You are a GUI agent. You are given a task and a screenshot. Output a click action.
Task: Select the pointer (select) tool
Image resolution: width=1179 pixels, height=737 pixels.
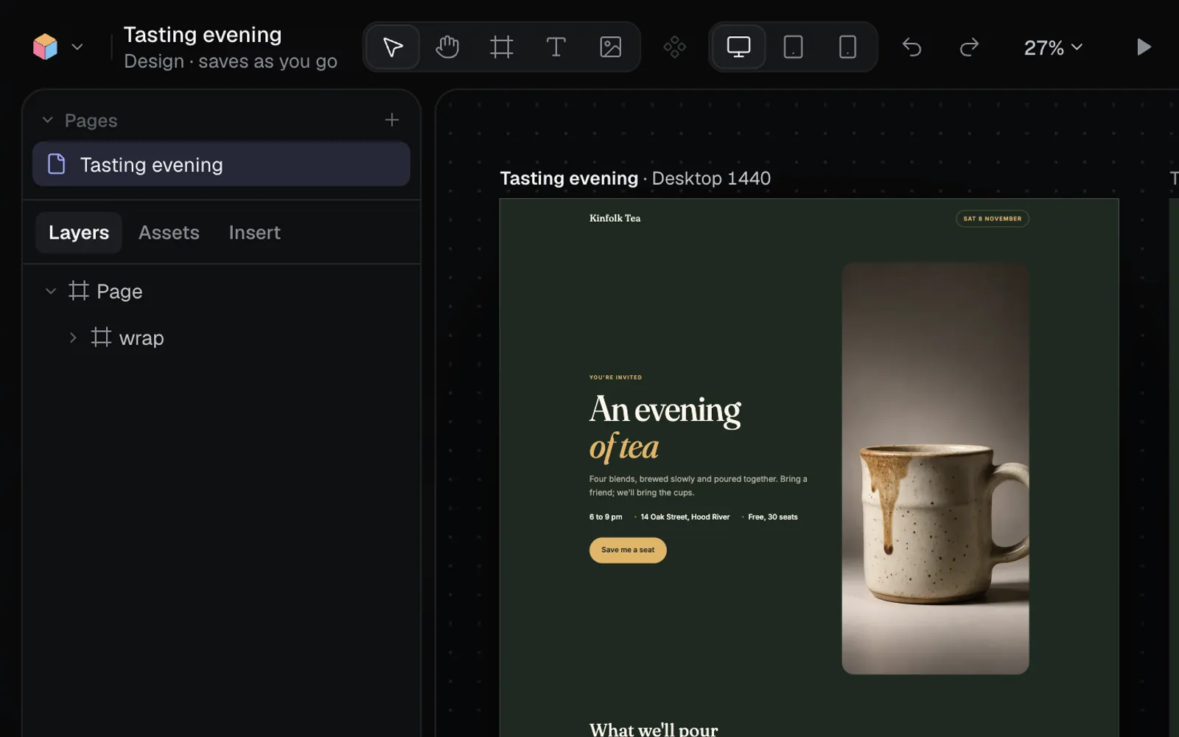[393, 47]
